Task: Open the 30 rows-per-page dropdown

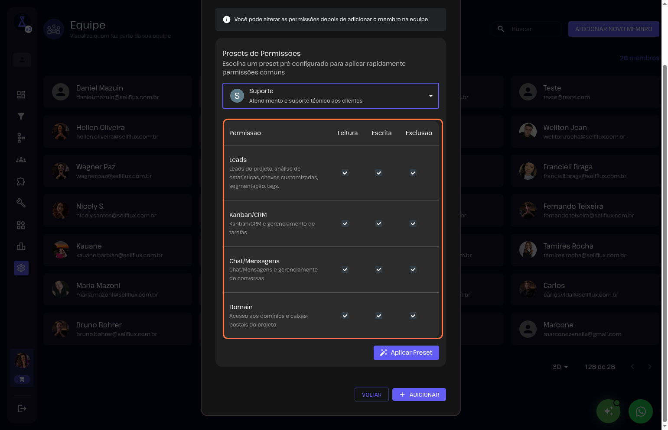Action: point(560,367)
